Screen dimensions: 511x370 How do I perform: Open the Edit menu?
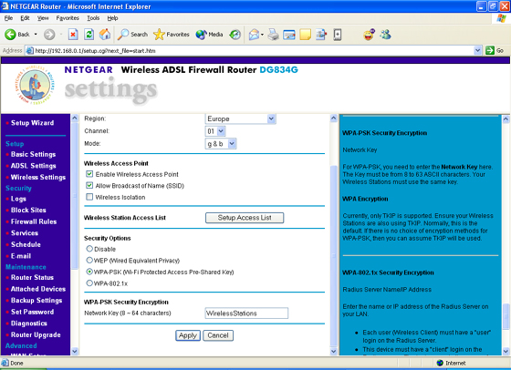pos(25,18)
